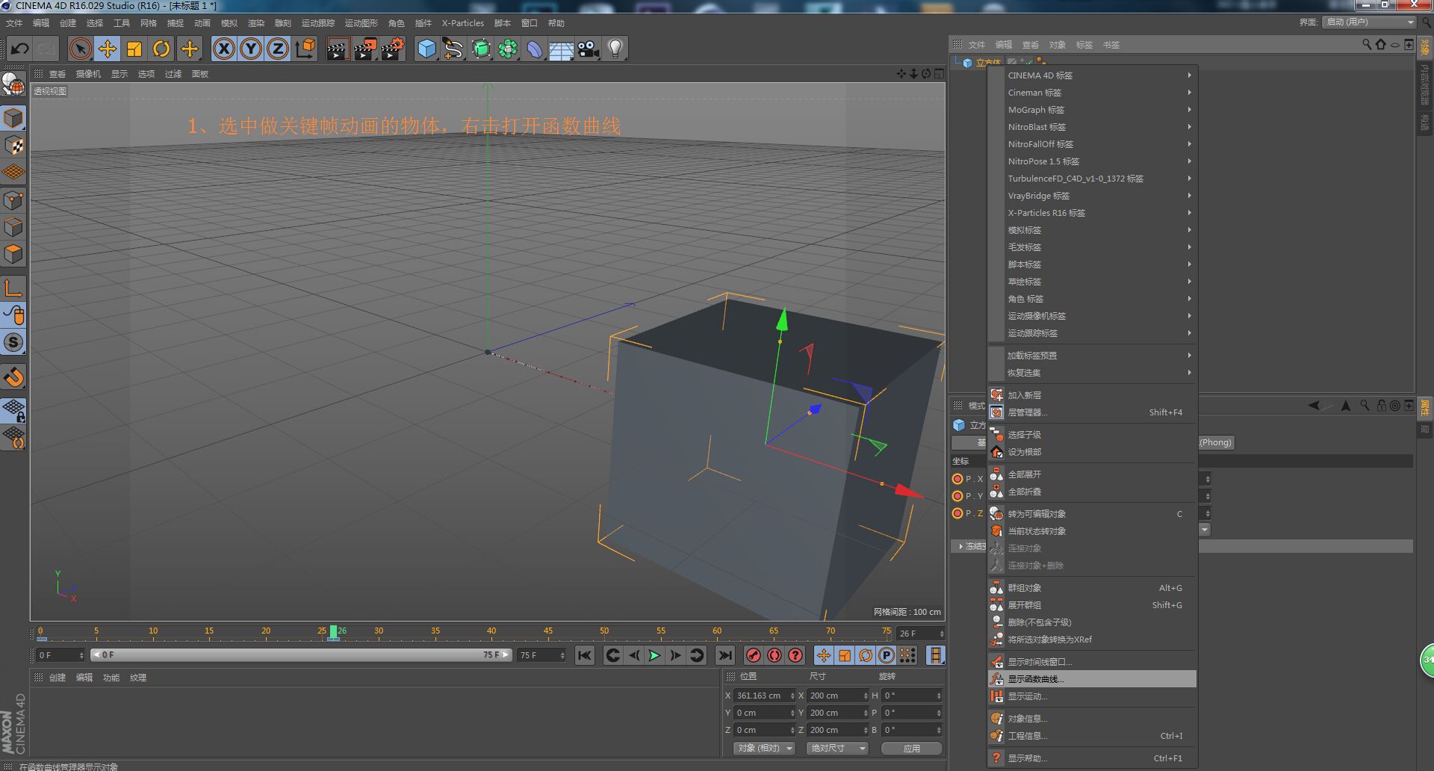Toggle P.X keyframe circle
This screenshot has height=771, width=1434.
957,479
